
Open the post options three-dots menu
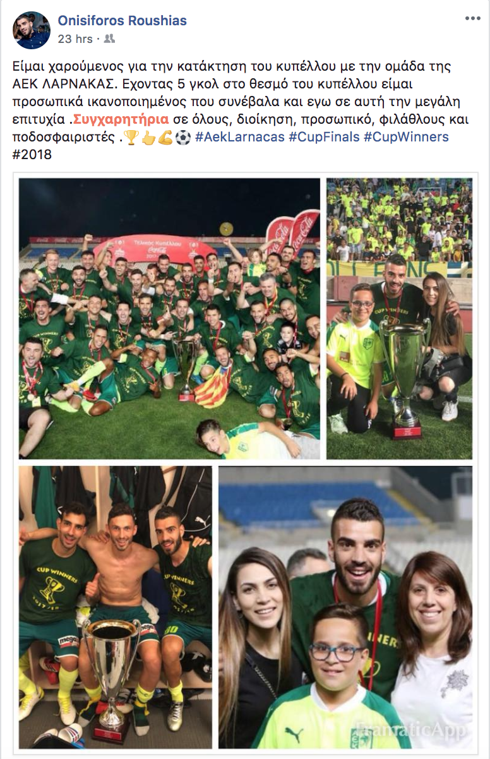(x=473, y=18)
